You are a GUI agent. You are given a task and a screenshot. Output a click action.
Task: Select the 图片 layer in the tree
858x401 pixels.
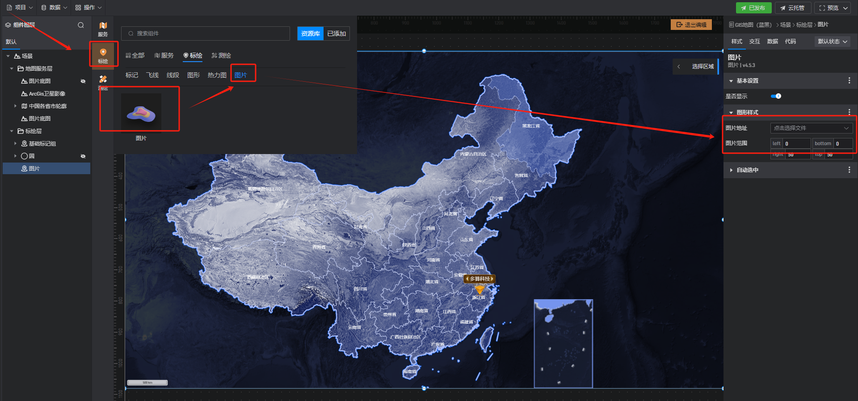tap(46, 168)
